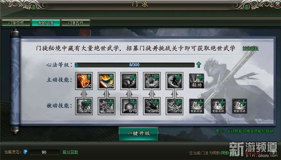Click the 心法等级 8/300 progress bar
This screenshot has width=281, height=160.
(x=135, y=65)
